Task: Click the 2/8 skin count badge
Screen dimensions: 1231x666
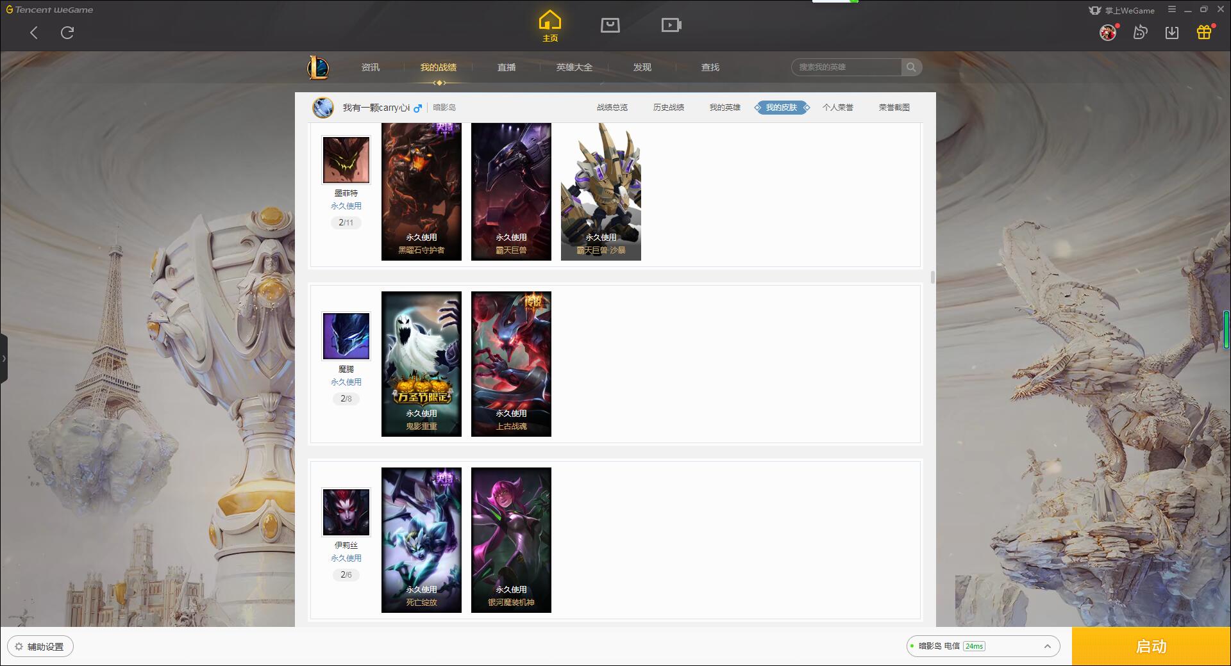Action: tap(346, 399)
